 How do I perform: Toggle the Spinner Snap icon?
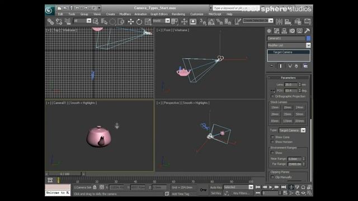pos(228,22)
